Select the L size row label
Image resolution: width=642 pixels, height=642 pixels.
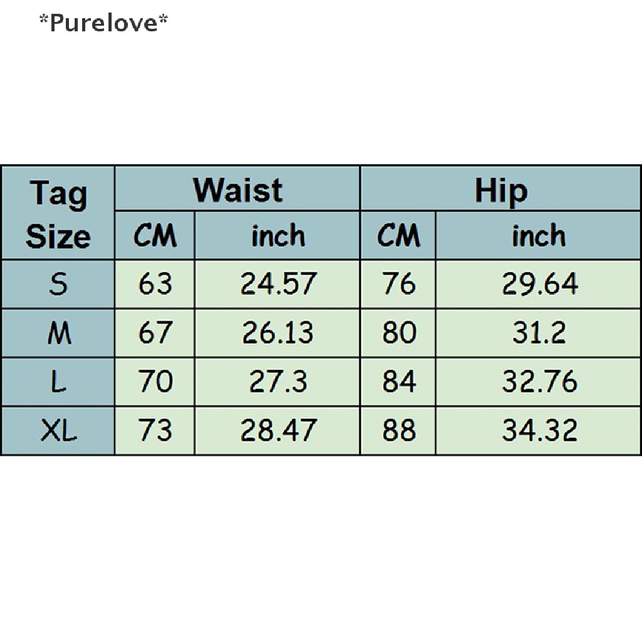pyautogui.click(x=58, y=382)
